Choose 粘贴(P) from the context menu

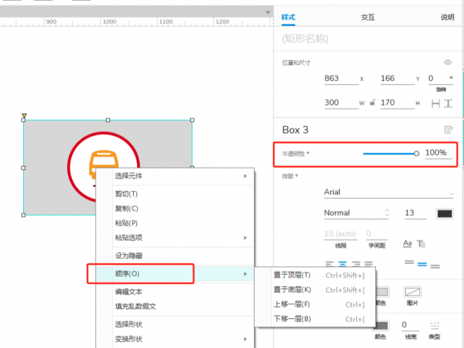point(126,223)
